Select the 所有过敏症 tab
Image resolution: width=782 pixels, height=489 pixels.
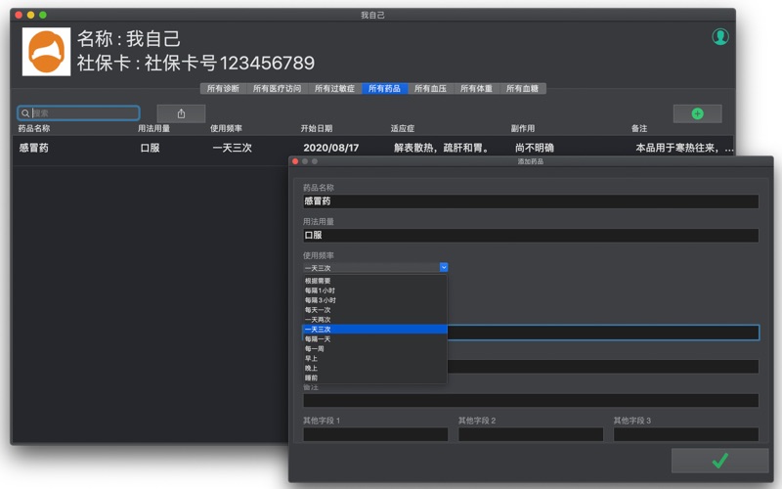tap(335, 89)
